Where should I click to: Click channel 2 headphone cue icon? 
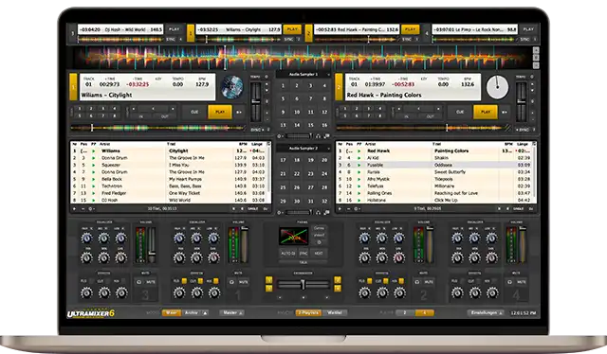tap(417, 282)
